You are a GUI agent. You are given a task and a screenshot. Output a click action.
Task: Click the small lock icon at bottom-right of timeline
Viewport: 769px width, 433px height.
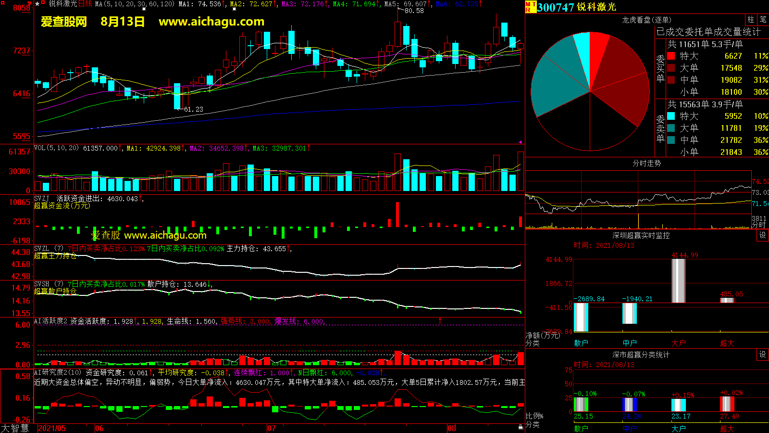tap(521, 427)
